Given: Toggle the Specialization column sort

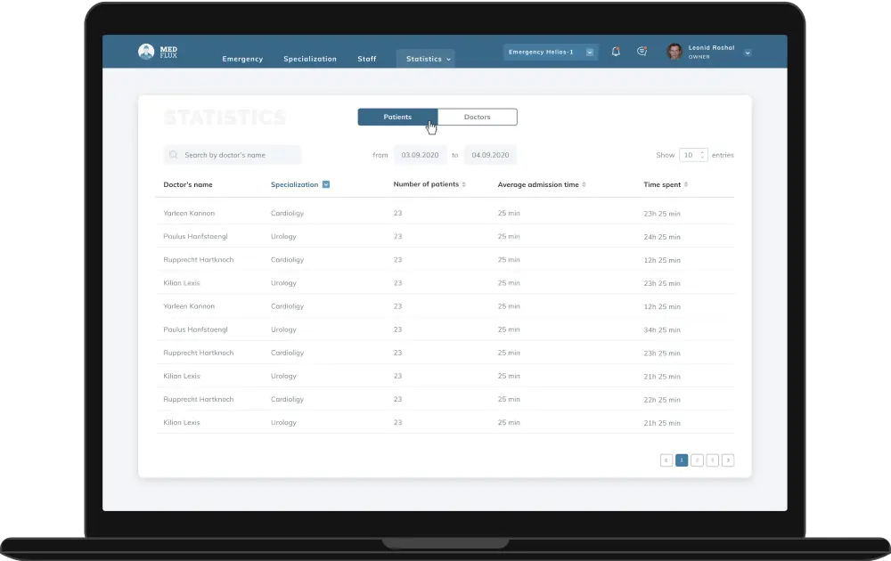Looking at the screenshot, I should (x=326, y=184).
